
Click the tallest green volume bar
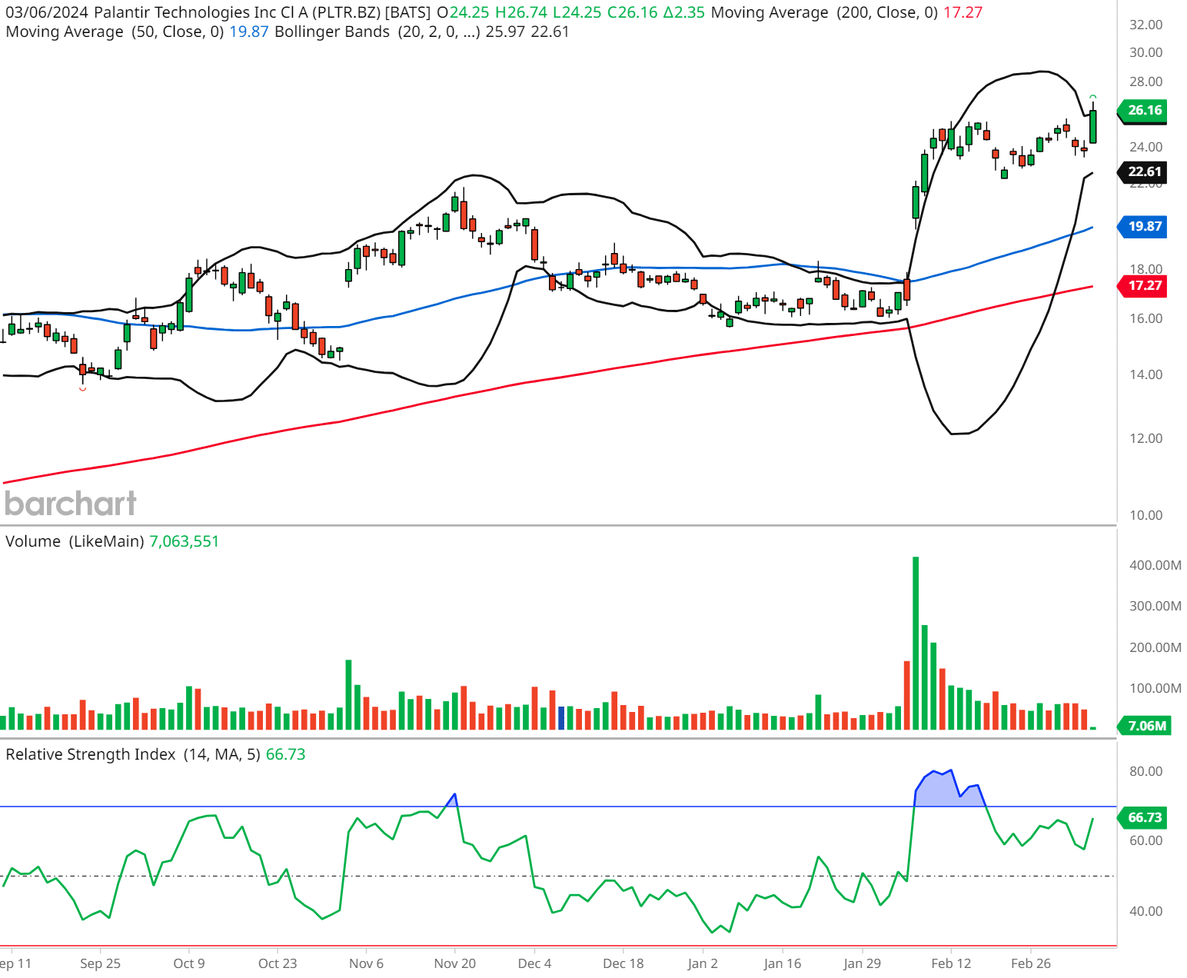coord(916,643)
